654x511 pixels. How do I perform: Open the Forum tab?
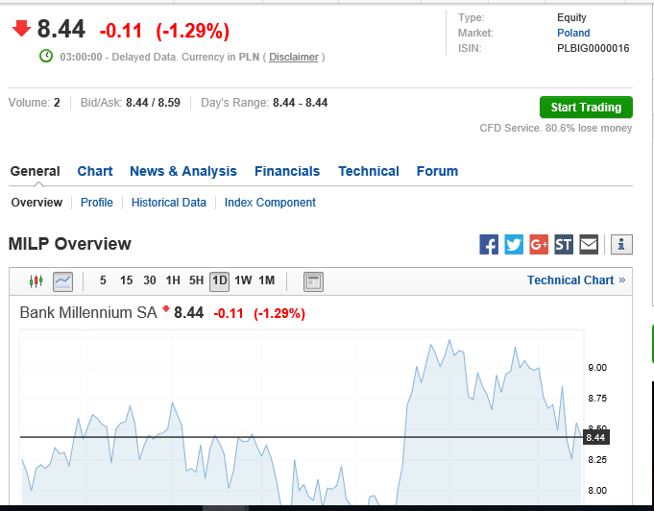point(438,171)
